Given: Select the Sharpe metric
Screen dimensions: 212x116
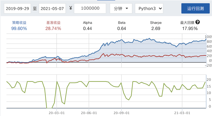Looking at the screenshot, I should coord(156,23).
